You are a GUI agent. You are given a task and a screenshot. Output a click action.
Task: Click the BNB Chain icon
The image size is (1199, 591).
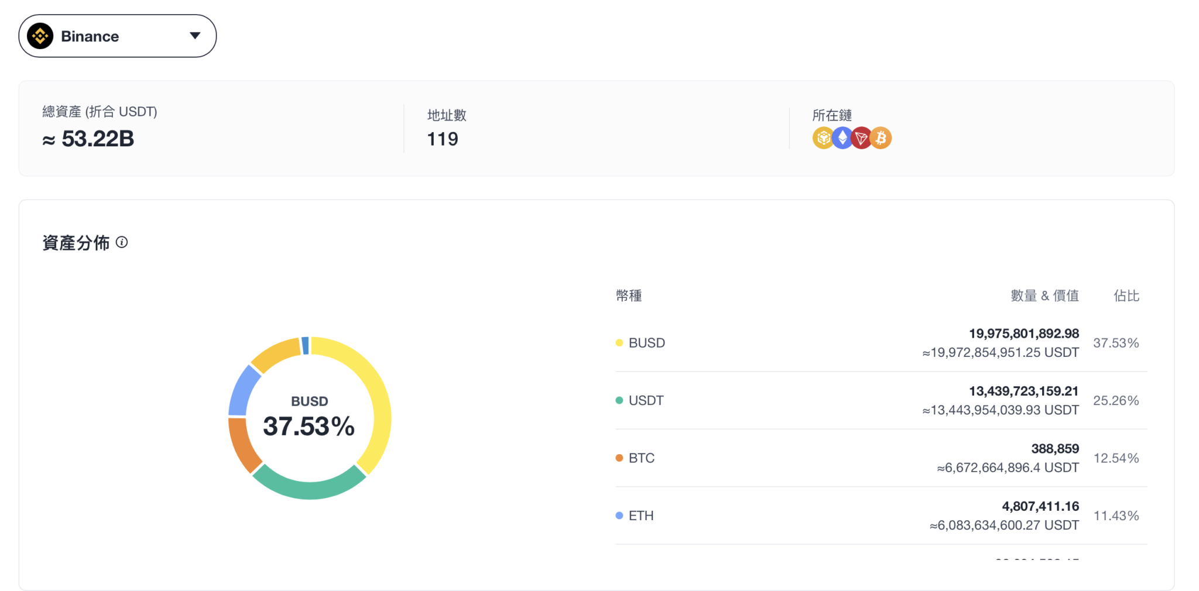tap(823, 138)
